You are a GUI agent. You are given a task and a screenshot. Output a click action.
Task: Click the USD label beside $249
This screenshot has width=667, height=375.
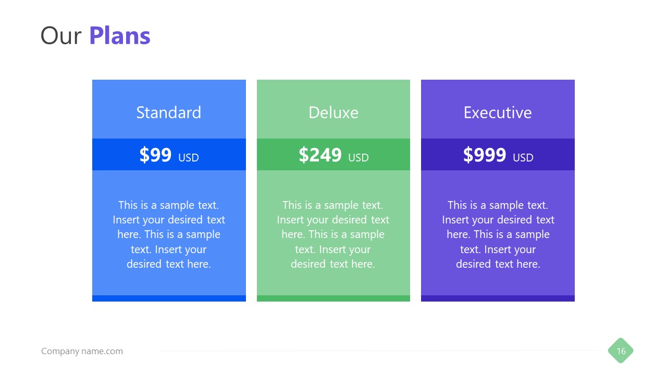coord(359,157)
